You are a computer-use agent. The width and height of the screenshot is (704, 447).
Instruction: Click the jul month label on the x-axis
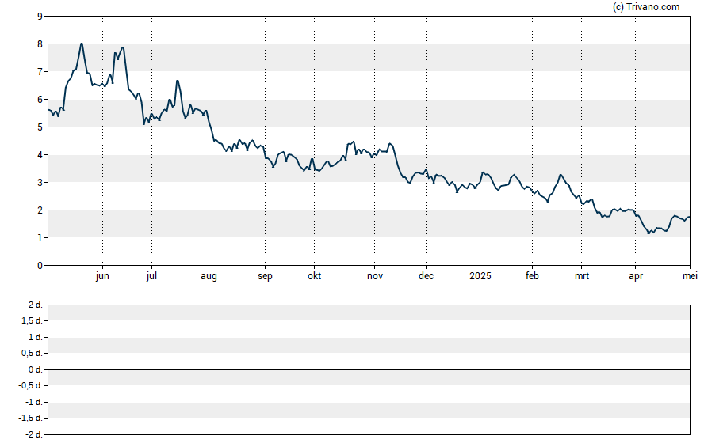point(151,276)
